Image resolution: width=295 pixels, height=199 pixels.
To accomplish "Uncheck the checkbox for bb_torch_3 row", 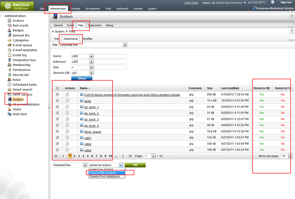I will (58, 119).
